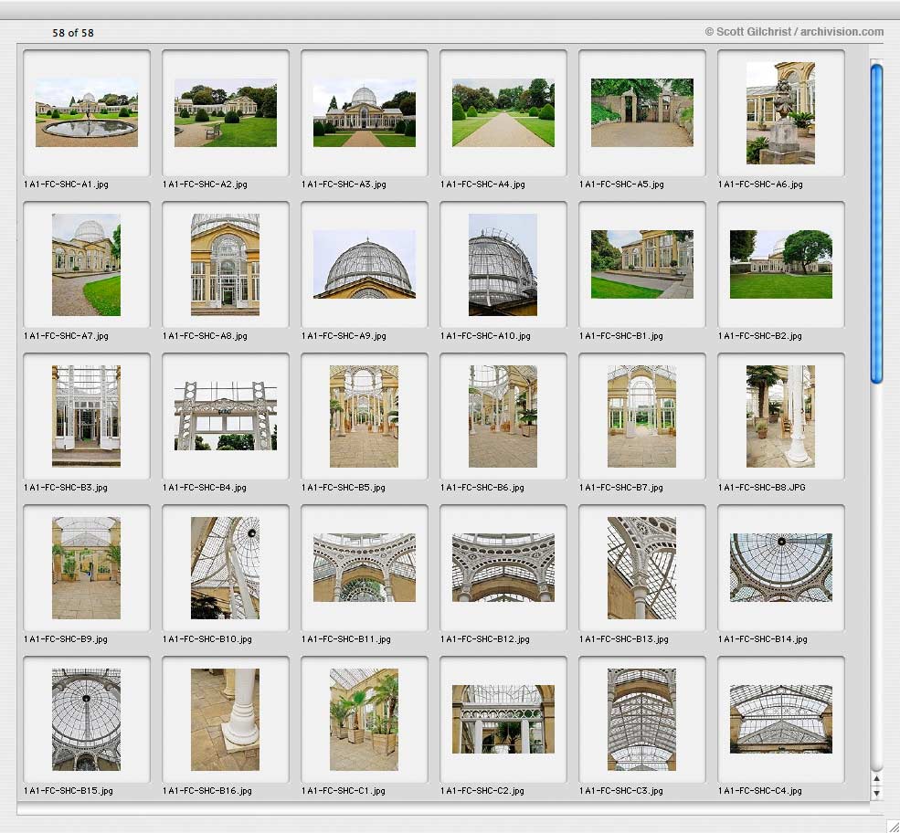
Task: Select thumbnail 1A1-FC-SHC-B9.jpg
Action: coord(86,567)
